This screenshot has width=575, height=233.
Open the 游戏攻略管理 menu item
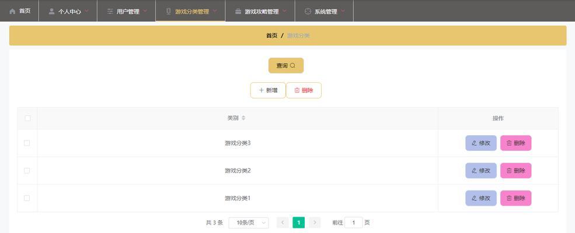pyautogui.click(x=262, y=11)
